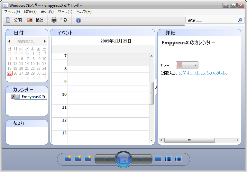
Task: Click the event list vertical scrollbar thumb
Action: pyautogui.click(x=151, y=93)
